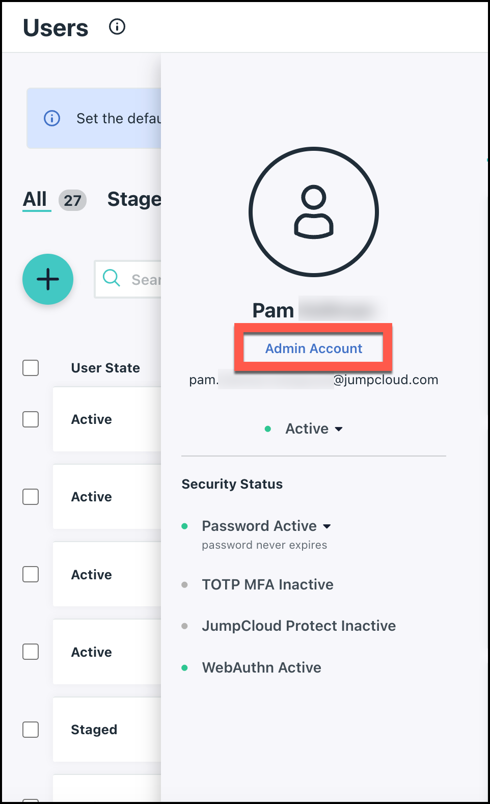Click the info icon beside Users heading

coord(117,26)
